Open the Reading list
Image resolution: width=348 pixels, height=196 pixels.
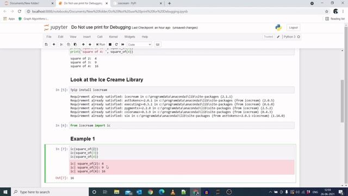[335, 19]
